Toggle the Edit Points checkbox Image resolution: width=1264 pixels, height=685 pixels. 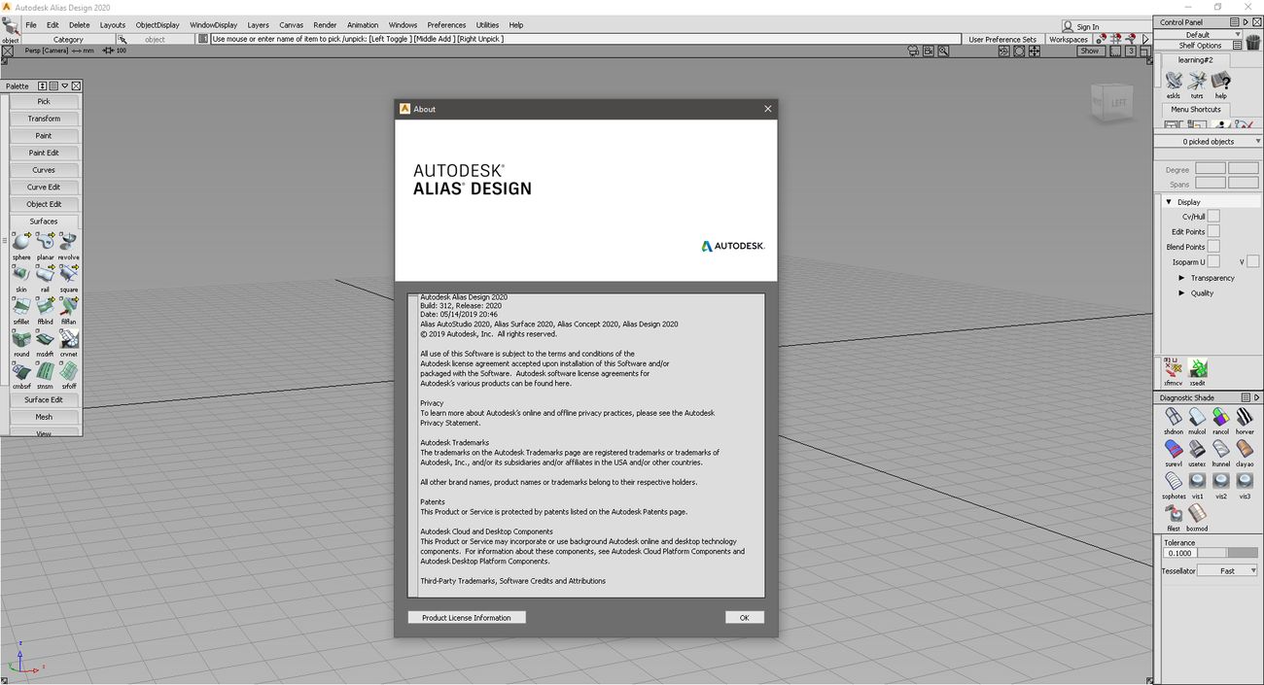(1214, 231)
